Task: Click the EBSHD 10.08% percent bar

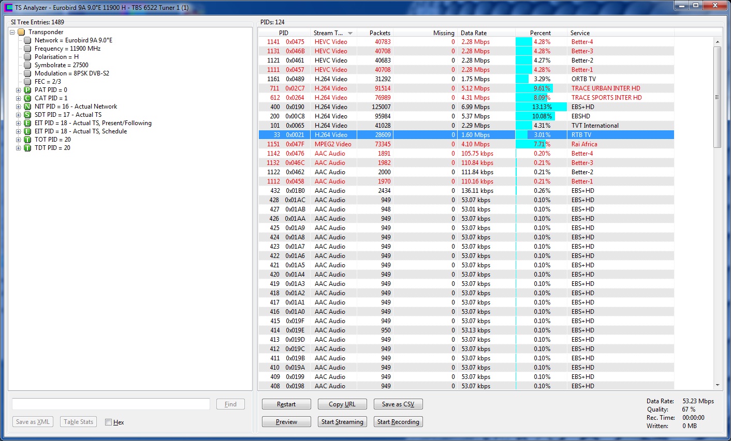Action: [535, 116]
